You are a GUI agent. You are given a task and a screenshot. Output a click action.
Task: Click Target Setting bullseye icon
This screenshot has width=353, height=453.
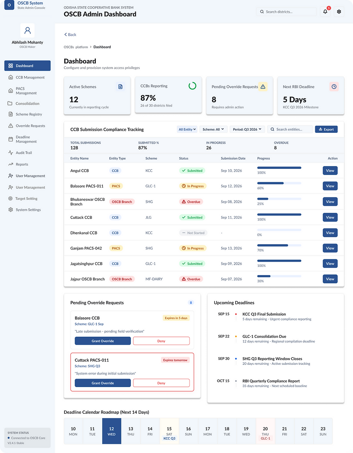pyautogui.click(x=10, y=198)
